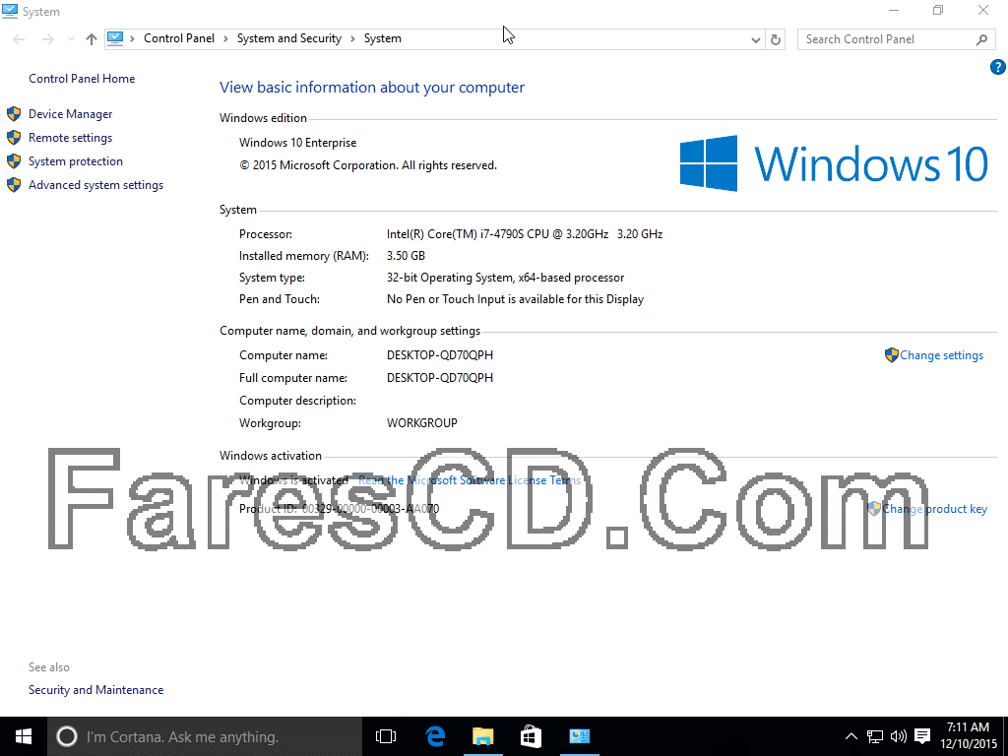The image size is (1008, 756).
Task: Open the Help question mark icon
Action: [998, 67]
